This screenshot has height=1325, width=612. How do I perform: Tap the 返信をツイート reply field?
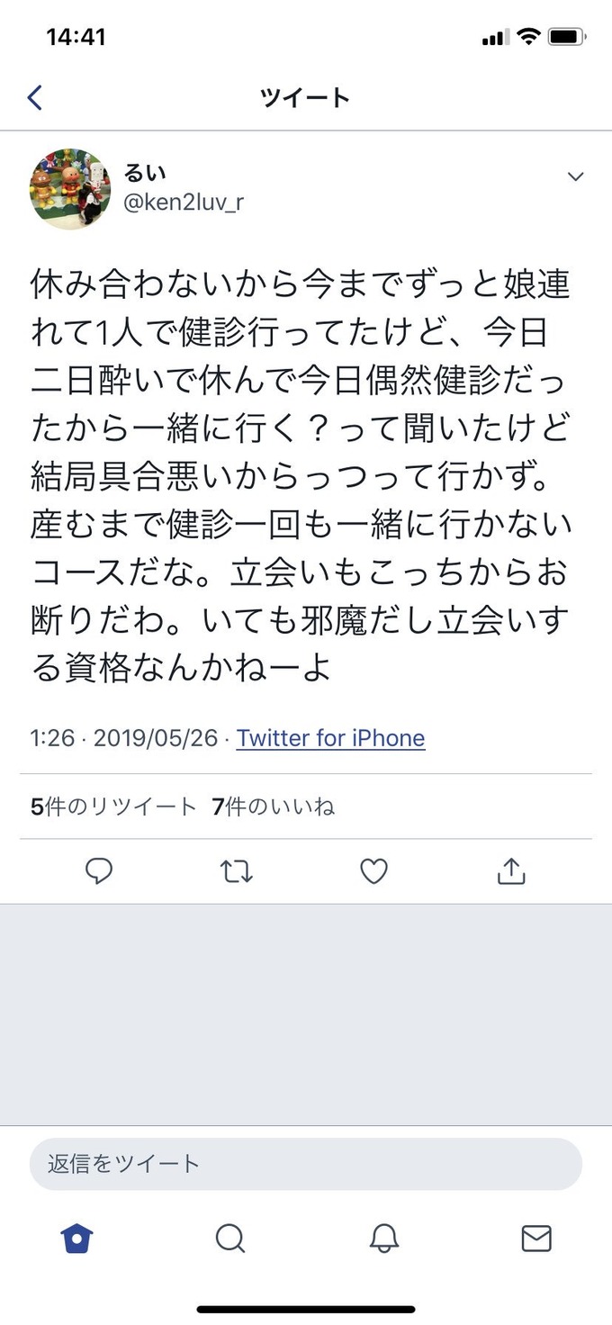(306, 1163)
